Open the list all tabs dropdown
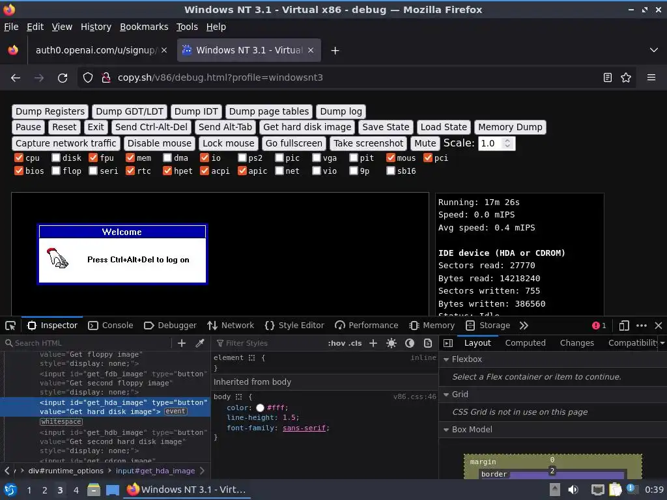Viewport: 667px width, 500px height. pyautogui.click(x=654, y=50)
